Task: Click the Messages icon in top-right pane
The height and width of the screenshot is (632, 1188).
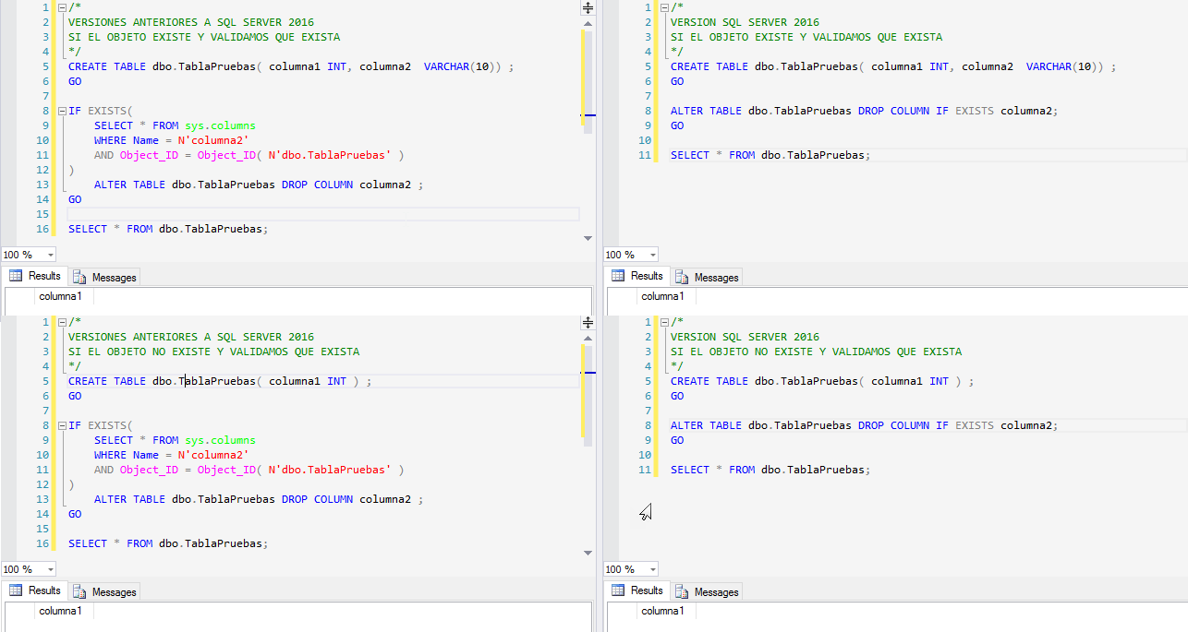Action: [683, 275]
